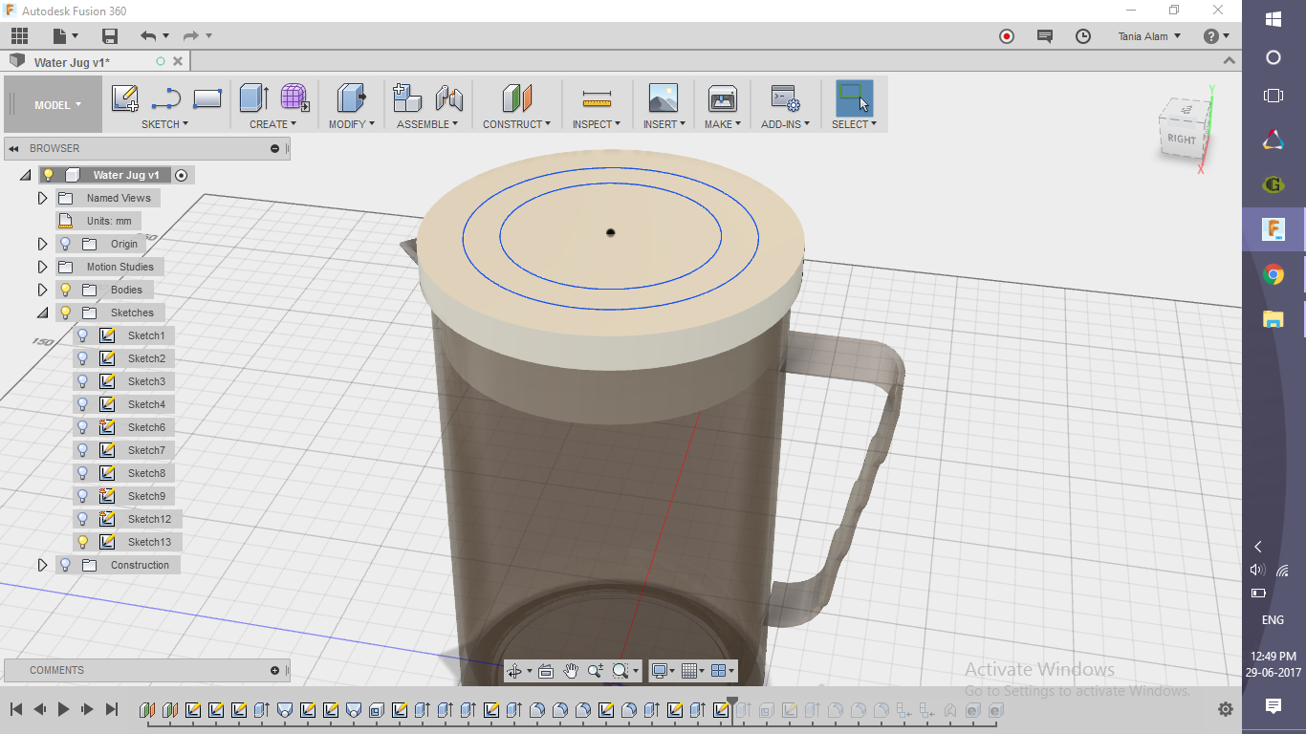Collapse the Sketches folder
This screenshot has height=734, width=1306.
pyautogui.click(x=42, y=313)
